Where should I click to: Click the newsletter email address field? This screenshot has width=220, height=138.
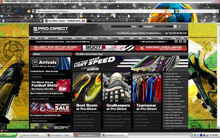pos(103,42)
